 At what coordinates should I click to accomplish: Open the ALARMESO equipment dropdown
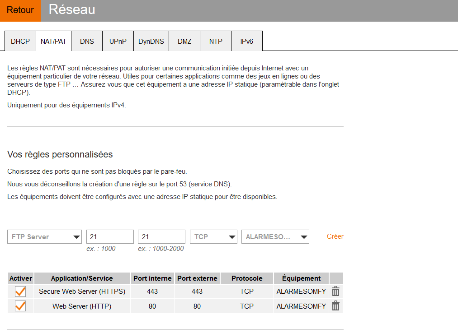click(x=275, y=237)
